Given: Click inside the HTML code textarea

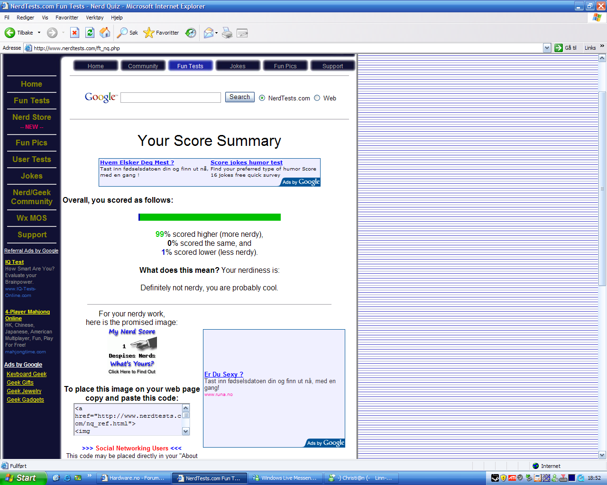Looking at the screenshot, I should 128,420.
